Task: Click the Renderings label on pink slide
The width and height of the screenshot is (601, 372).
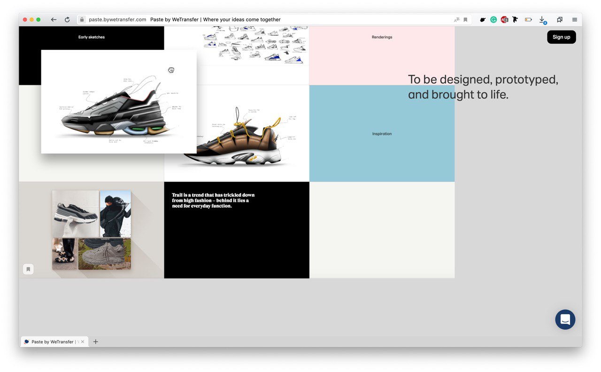Action: click(x=382, y=37)
